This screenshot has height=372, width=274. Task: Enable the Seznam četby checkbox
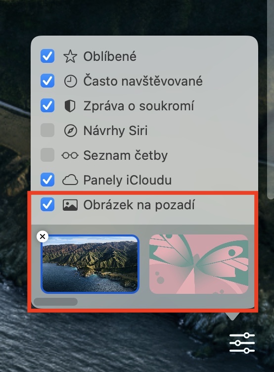point(47,155)
